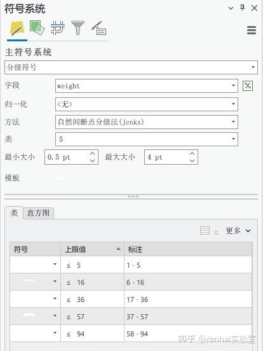Open the scale-based symbol classes icon

[58, 28]
